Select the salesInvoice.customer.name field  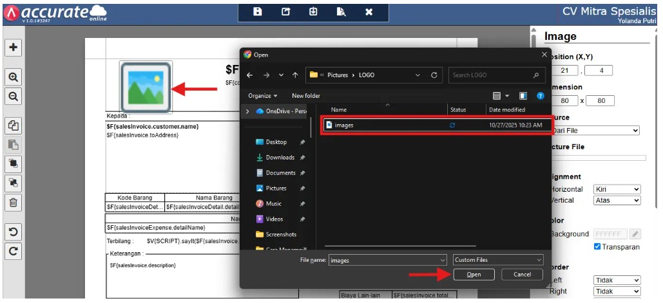coord(153,126)
